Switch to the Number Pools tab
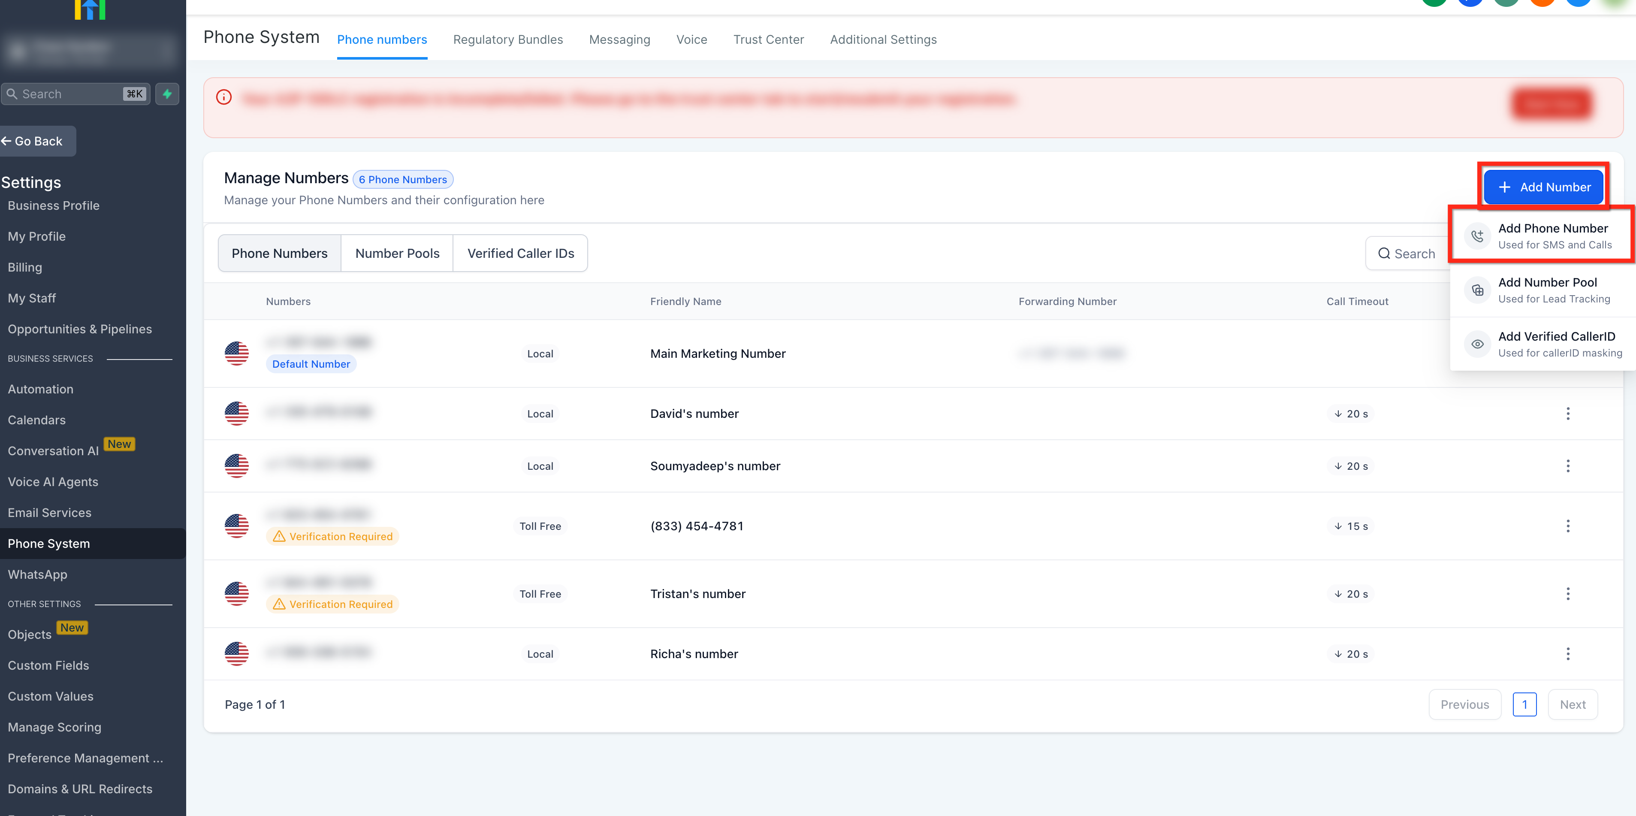The image size is (1636, 816). pos(397,254)
